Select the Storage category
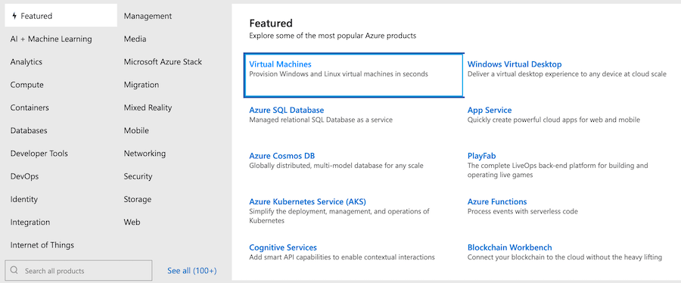 click(x=138, y=199)
